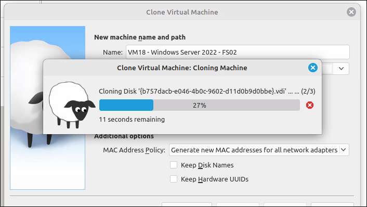Close the Clone Virtual Machine window
Image resolution: width=367 pixels, height=207 pixels.
click(351, 12)
